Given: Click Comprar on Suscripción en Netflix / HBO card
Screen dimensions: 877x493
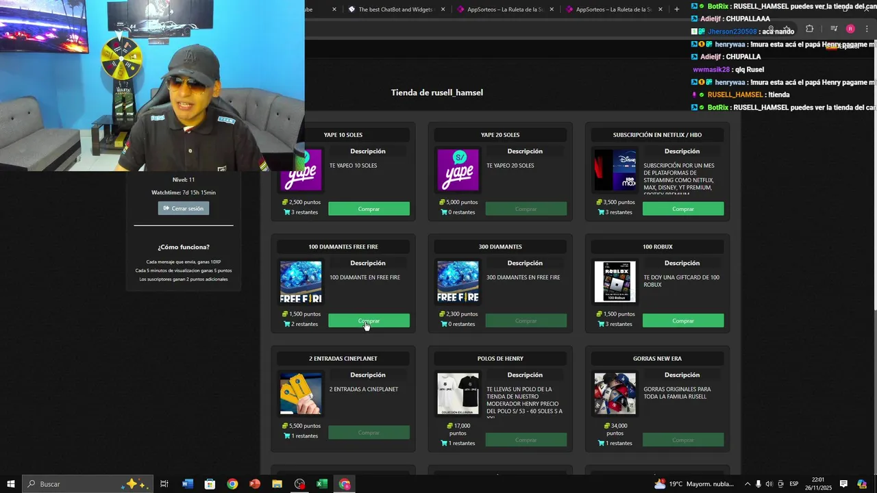Looking at the screenshot, I should coord(683,209).
